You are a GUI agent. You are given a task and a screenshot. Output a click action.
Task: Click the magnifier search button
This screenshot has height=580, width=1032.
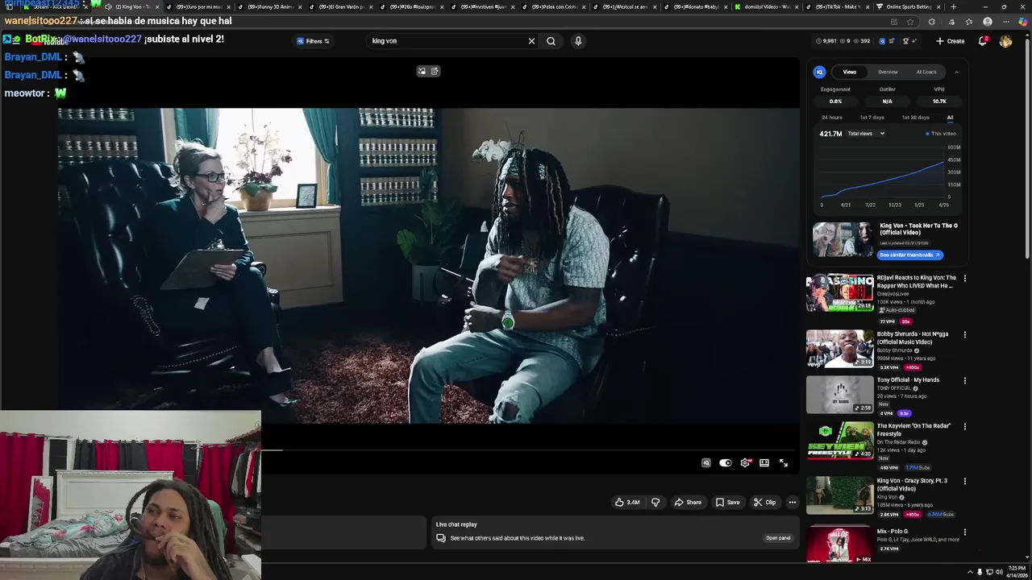point(551,41)
